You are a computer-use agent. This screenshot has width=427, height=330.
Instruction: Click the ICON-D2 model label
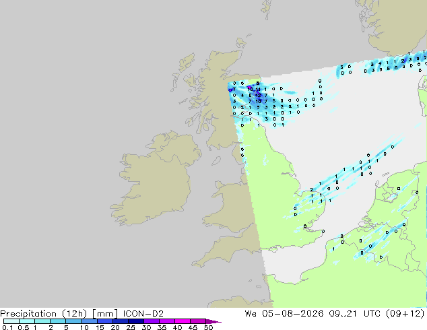tap(143, 314)
